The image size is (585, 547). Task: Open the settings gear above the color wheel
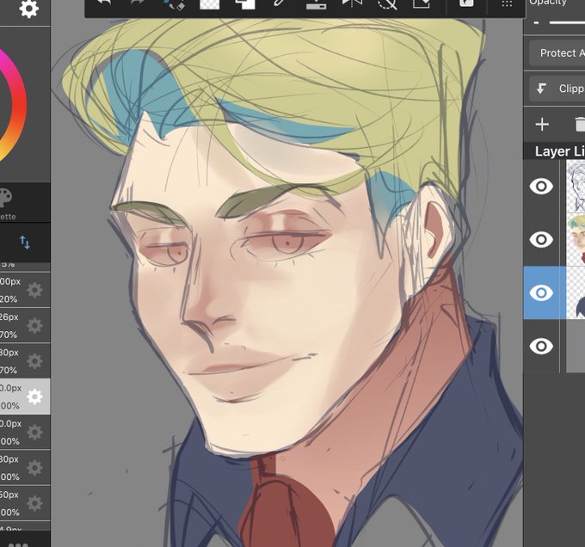[x=28, y=9]
